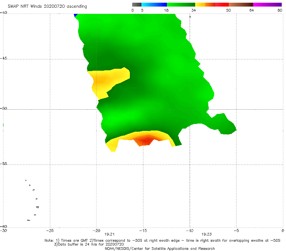Click the magenta 64-80 segment of the colorbar
This screenshot has height=251, width=286.
point(267,5)
